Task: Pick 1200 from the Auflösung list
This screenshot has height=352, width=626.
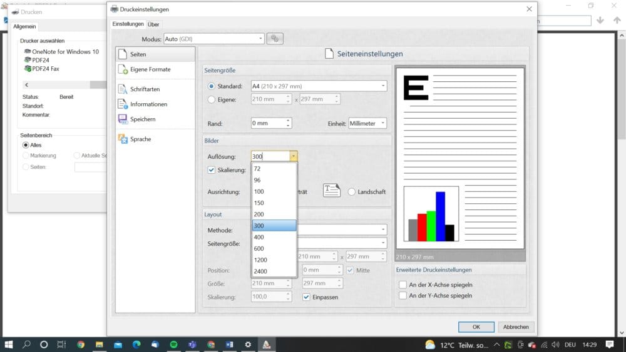Action: coord(274,260)
